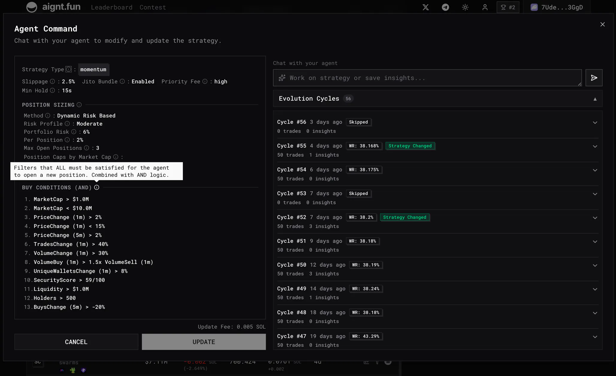Expand Cycle #50 details
616x376 pixels.
coord(595,265)
